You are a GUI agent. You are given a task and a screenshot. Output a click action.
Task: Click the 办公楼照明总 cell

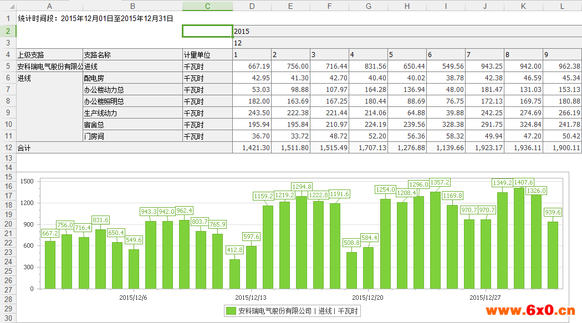(x=132, y=101)
